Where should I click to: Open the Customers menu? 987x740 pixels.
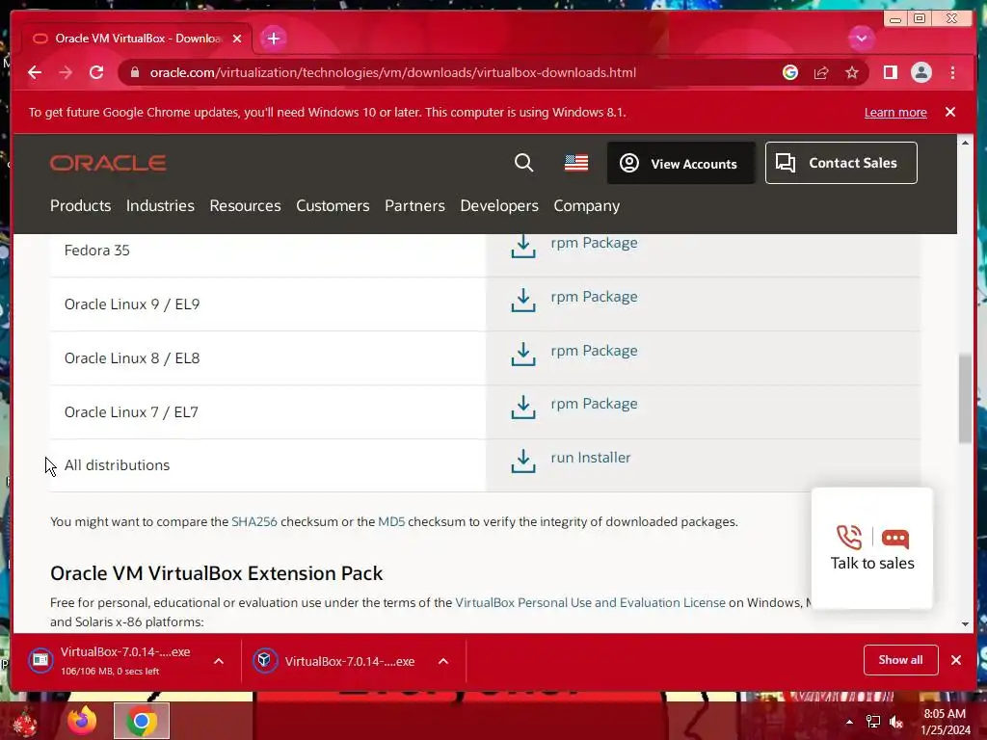(x=333, y=206)
